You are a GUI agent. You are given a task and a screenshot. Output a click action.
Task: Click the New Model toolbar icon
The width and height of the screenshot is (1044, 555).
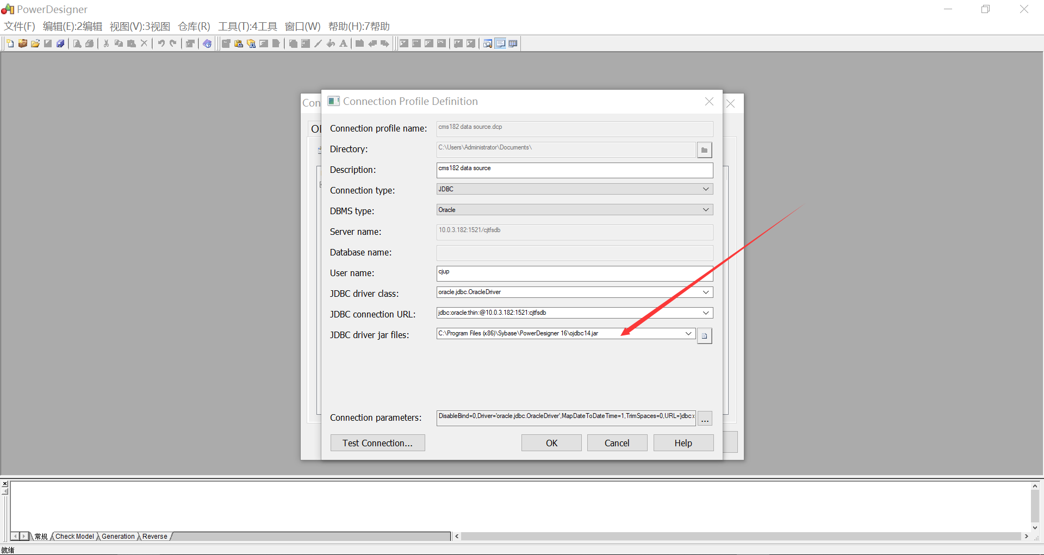pos(10,43)
